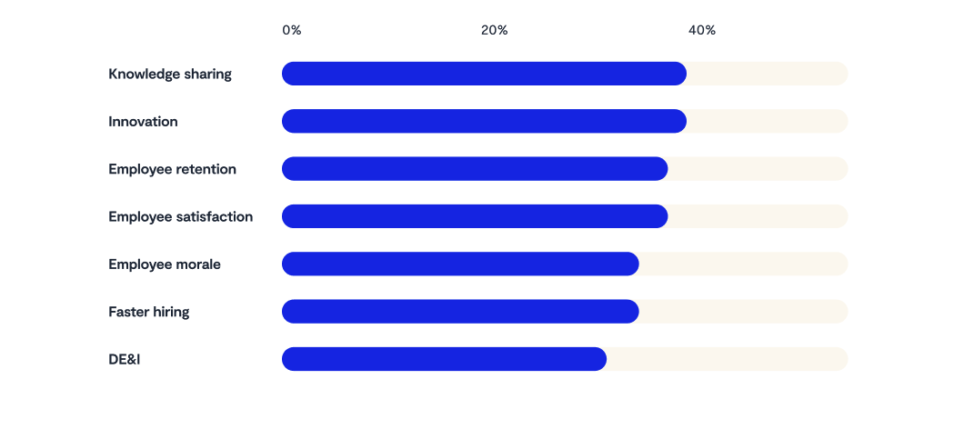Image resolution: width=954 pixels, height=429 pixels.
Task: Click the blue Knowledge sharing bar
Action: pyautogui.click(x=485, y=74)
